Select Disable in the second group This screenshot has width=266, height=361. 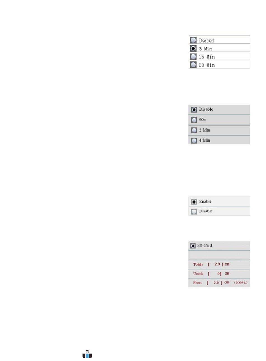[194, 109]
